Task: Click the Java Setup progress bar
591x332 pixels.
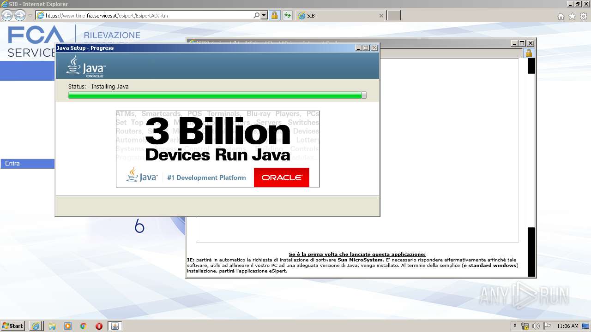Action: (x=217, y=95)
